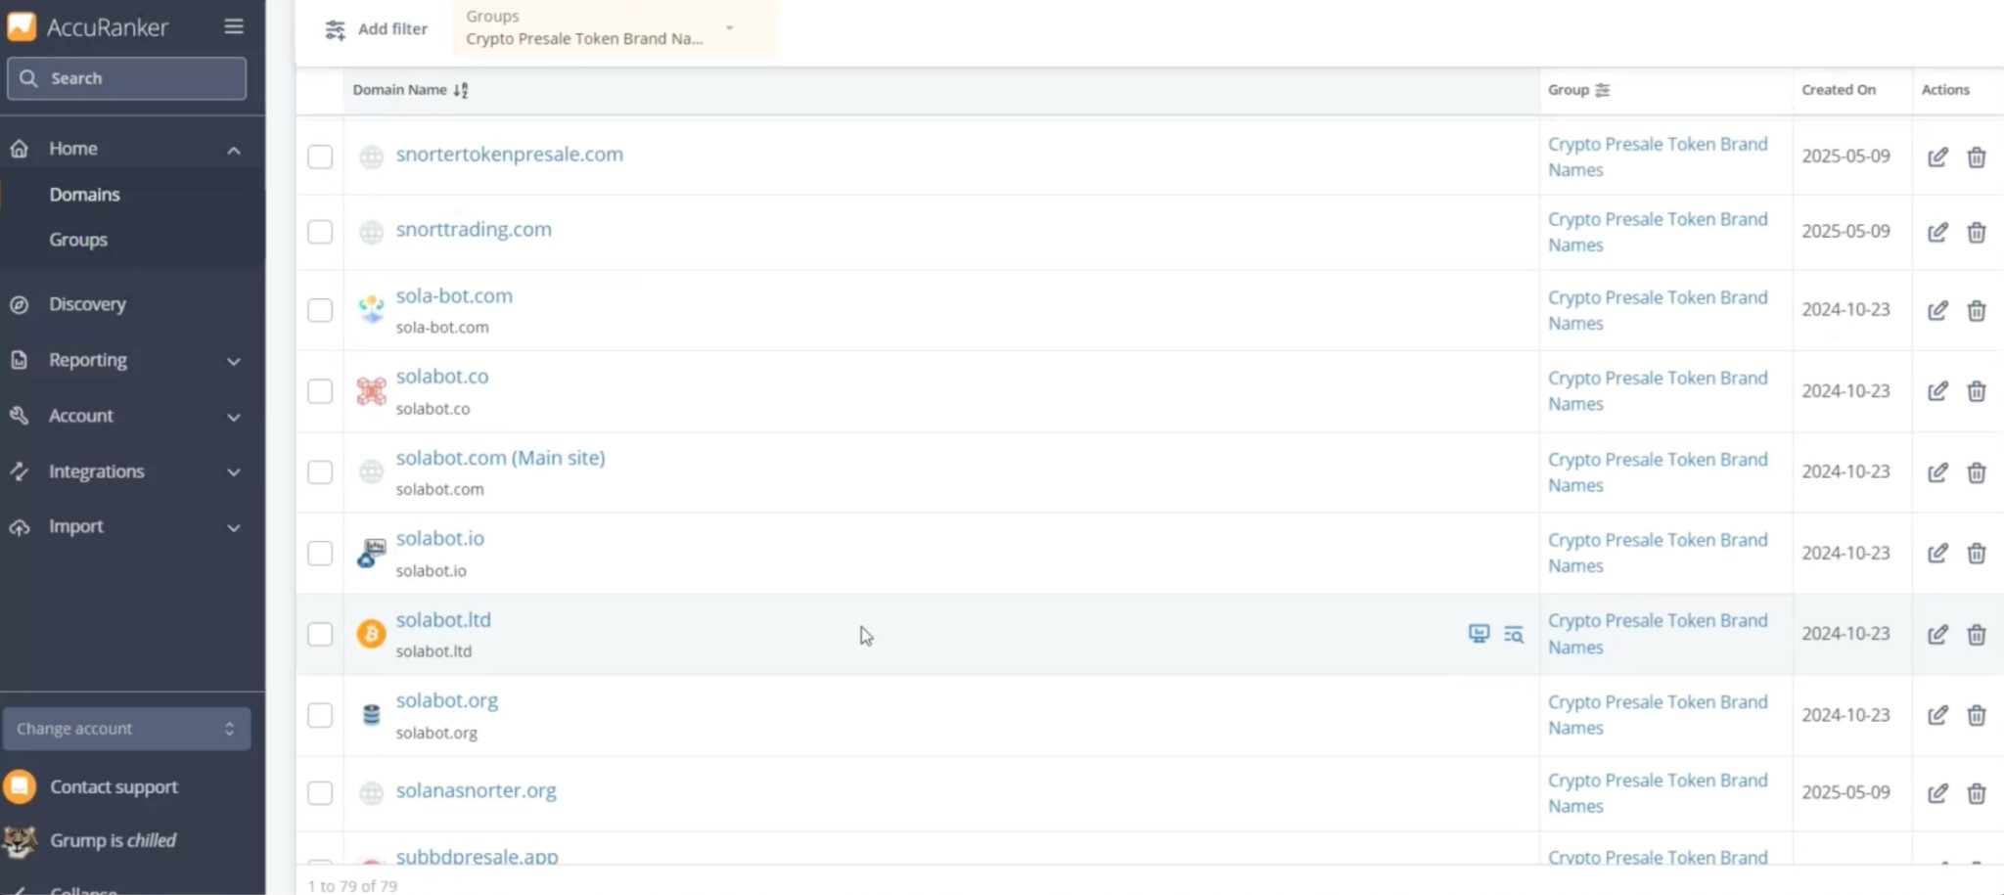
Task: Open solabot.io domain link
Action: (x=439, y=539)
